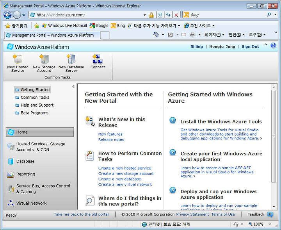This screenshot has width=281, height=230.
Task: Go back with the browser Back arrow
Action: click(x=7, y=15)
